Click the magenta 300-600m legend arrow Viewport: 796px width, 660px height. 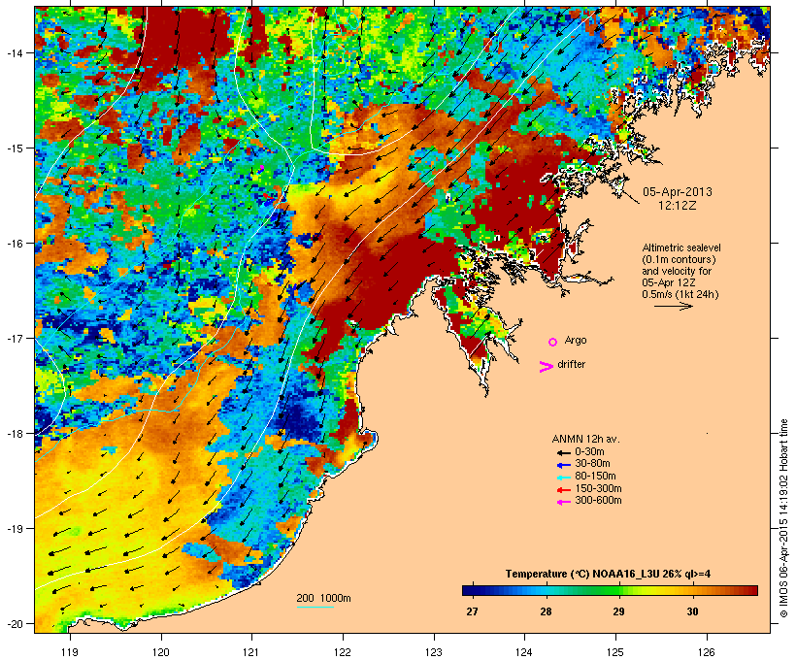tap(563, 502)
